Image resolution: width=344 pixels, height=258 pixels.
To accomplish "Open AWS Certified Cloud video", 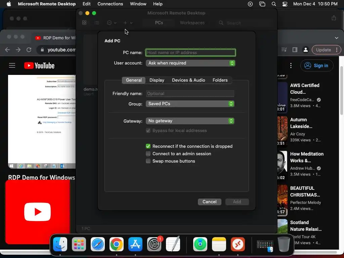I will click(x=305, y=89).
